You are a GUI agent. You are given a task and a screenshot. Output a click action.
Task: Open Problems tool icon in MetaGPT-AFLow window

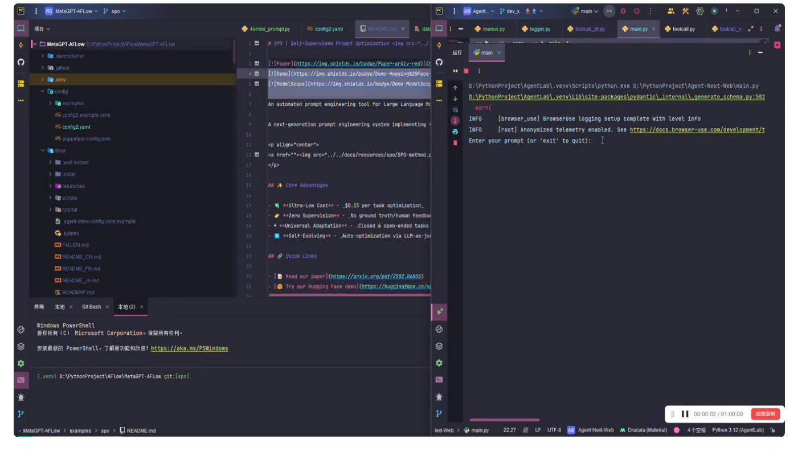point(21,397)
